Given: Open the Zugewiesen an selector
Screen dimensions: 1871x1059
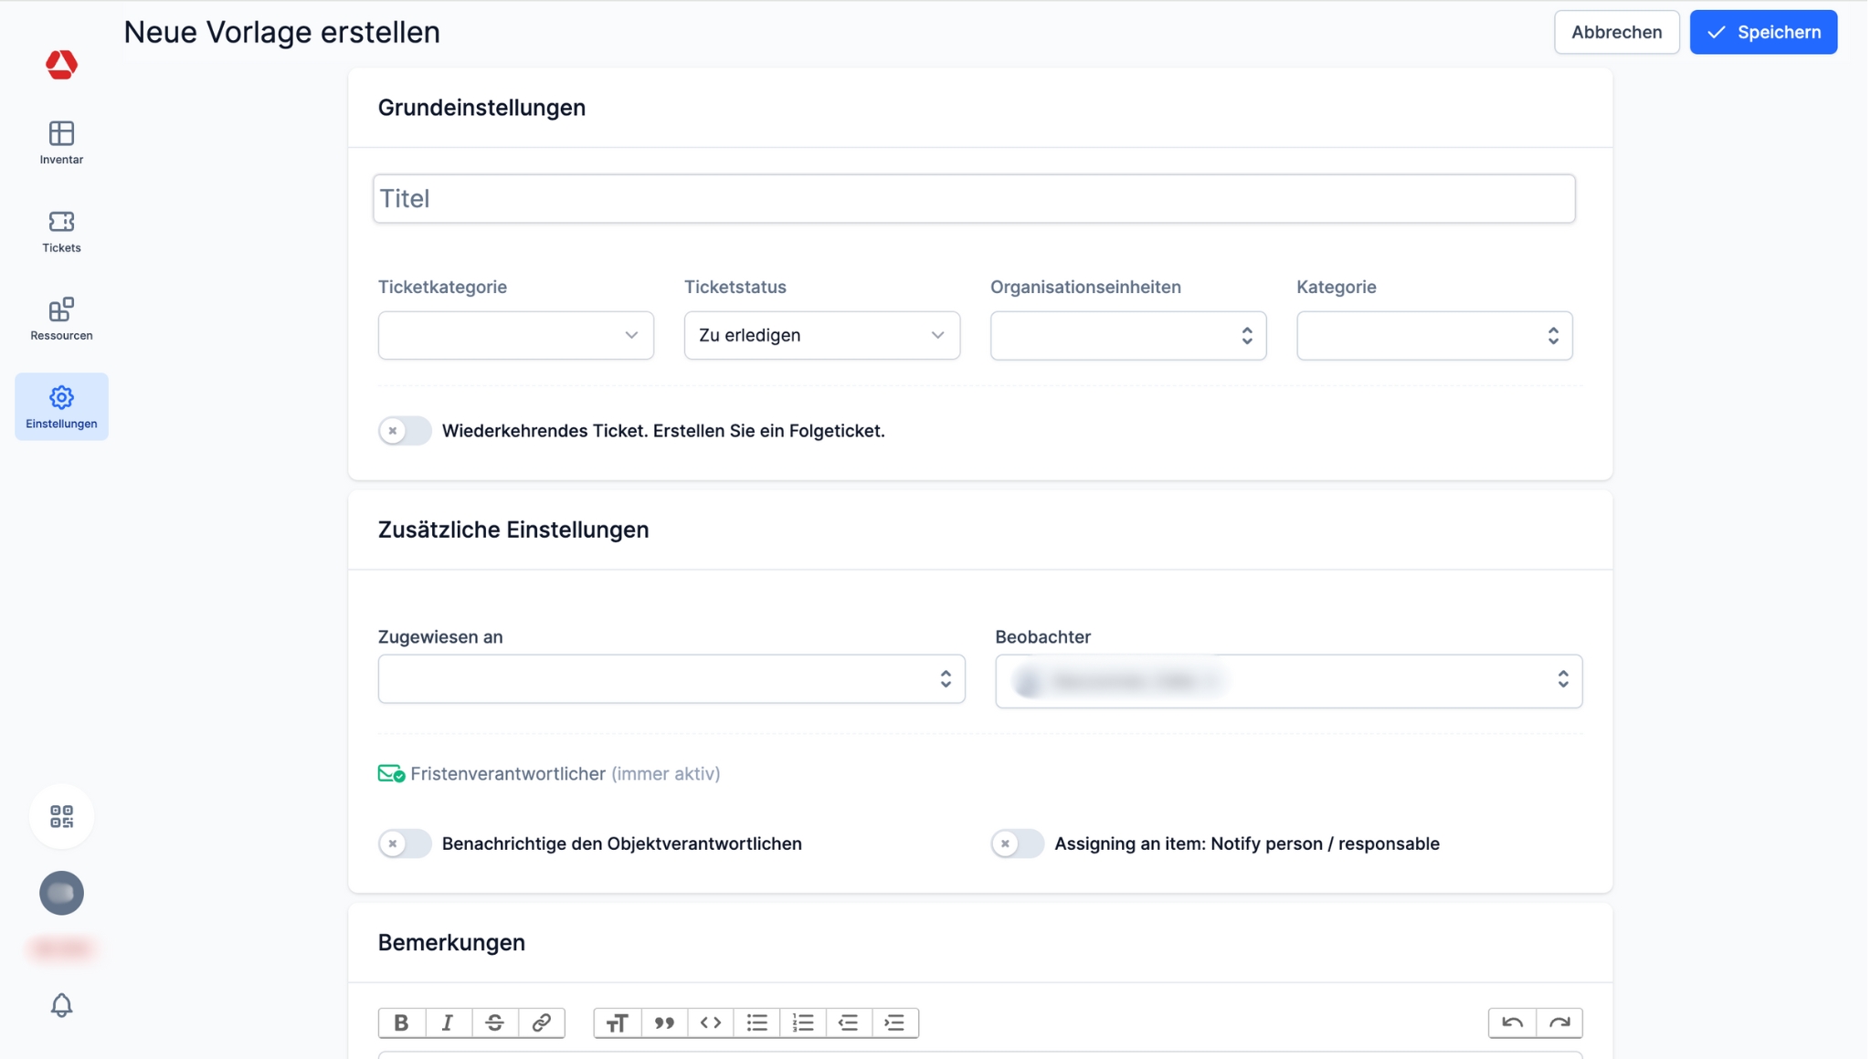Looking at the screenshot, I should pyautogui.click(x=671, y=678).
